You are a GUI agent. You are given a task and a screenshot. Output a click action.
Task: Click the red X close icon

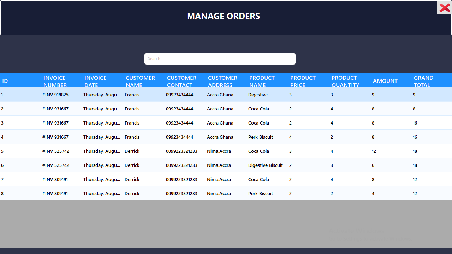[444, 7]
